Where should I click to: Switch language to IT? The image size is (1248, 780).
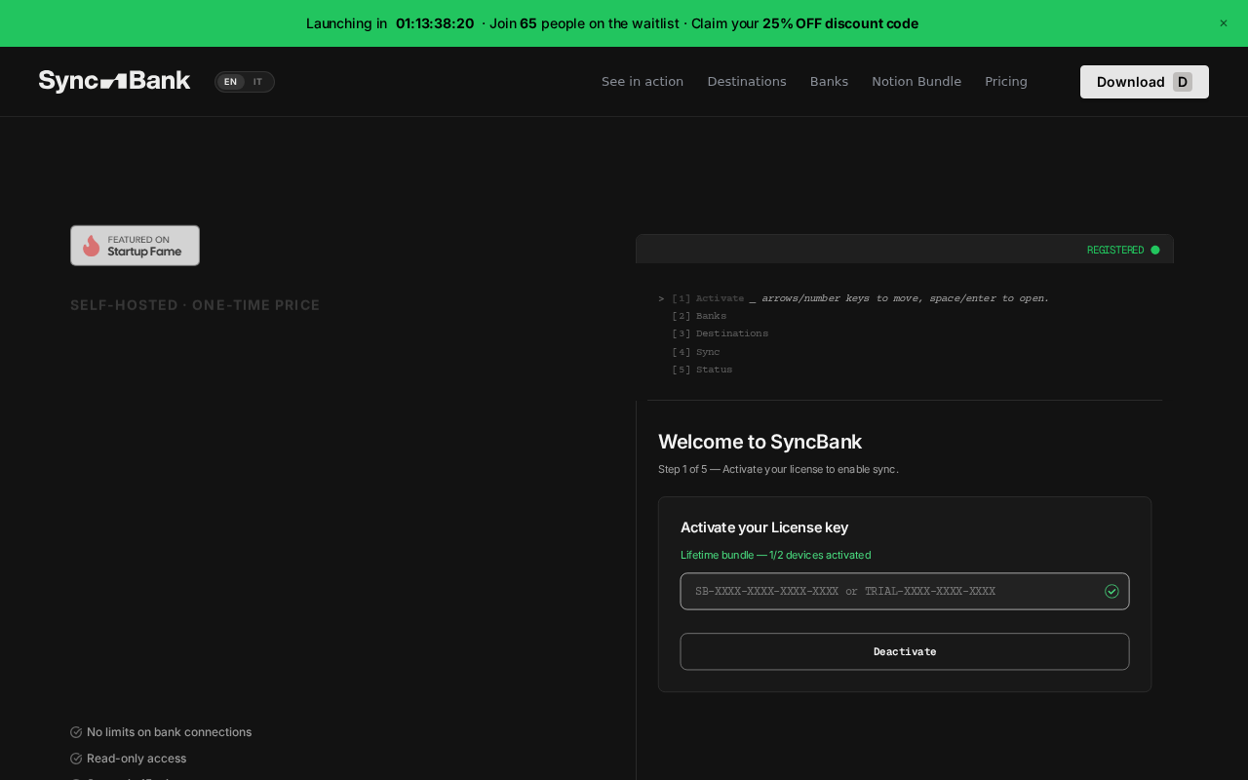[258, 82]
